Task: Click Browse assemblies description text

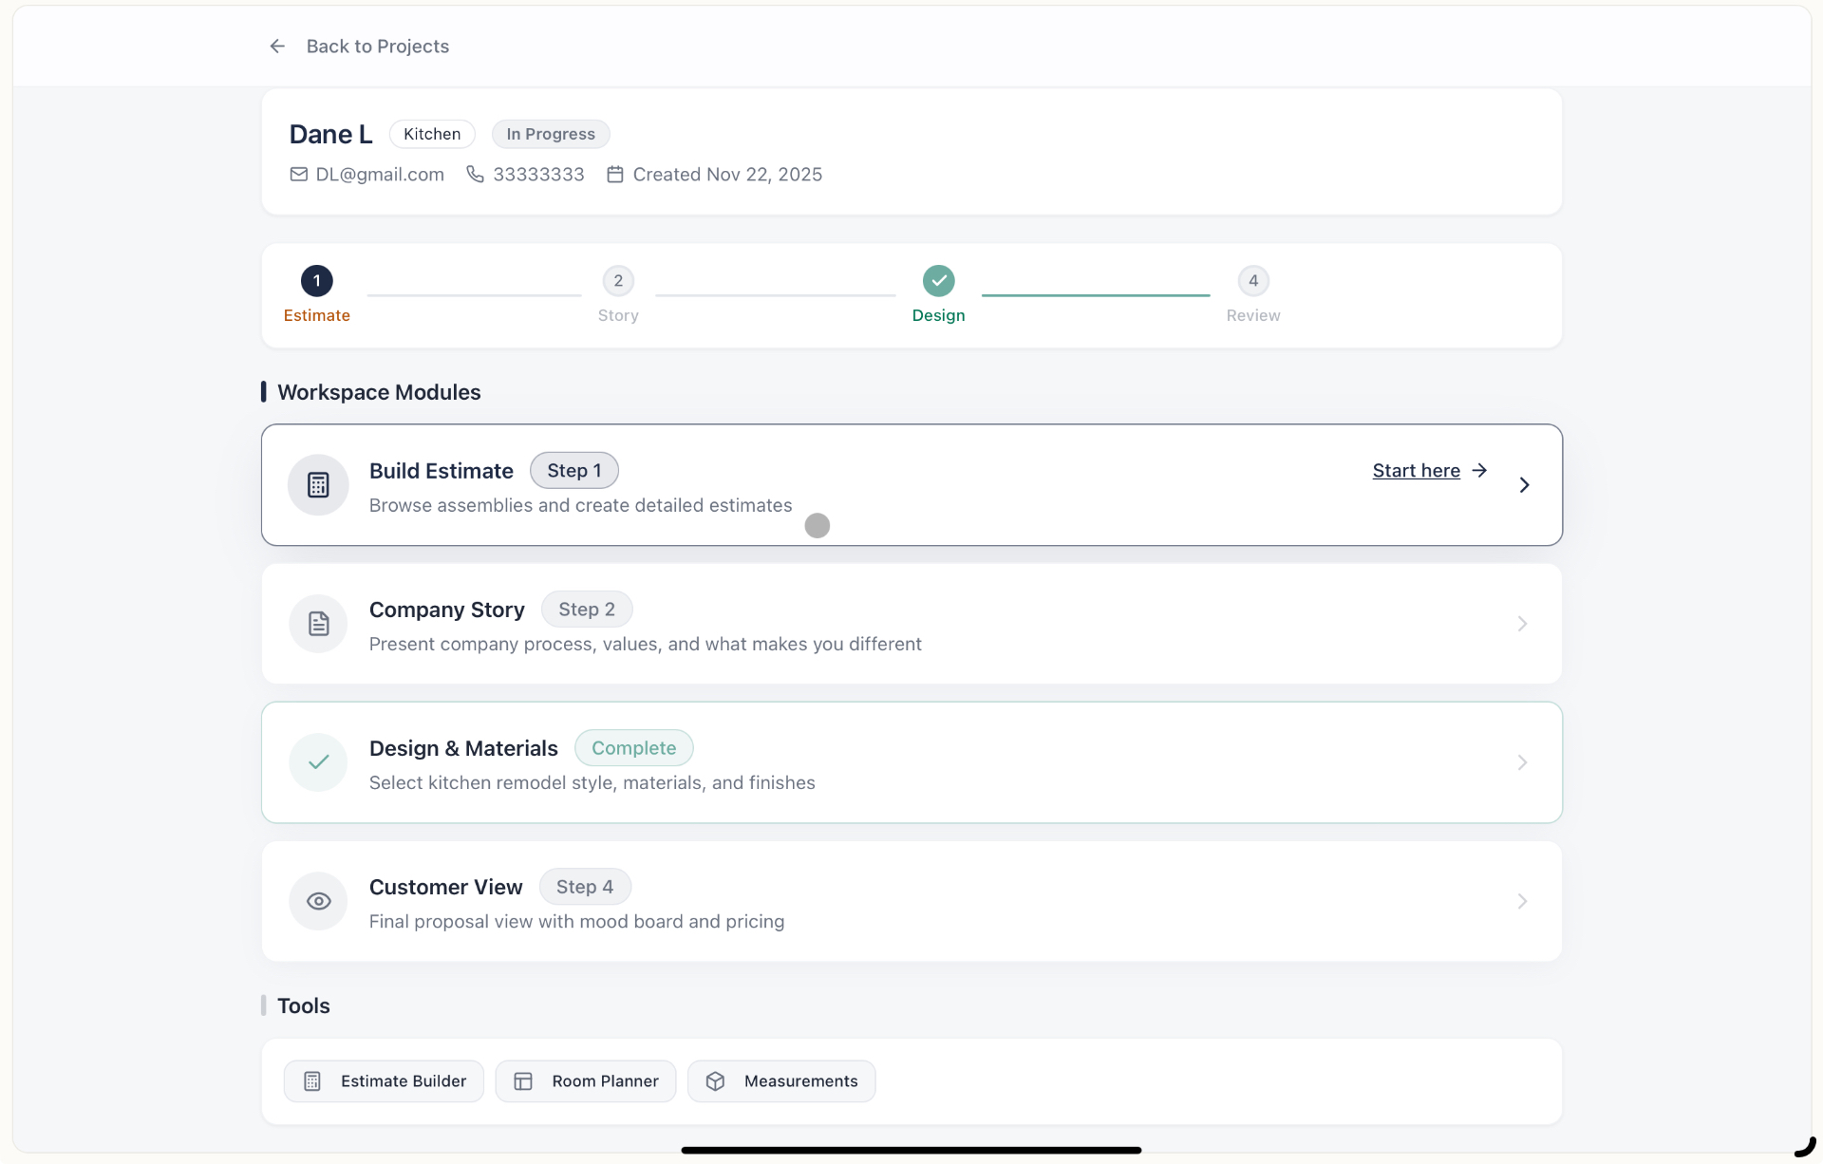Action: [x=580, y=505]
